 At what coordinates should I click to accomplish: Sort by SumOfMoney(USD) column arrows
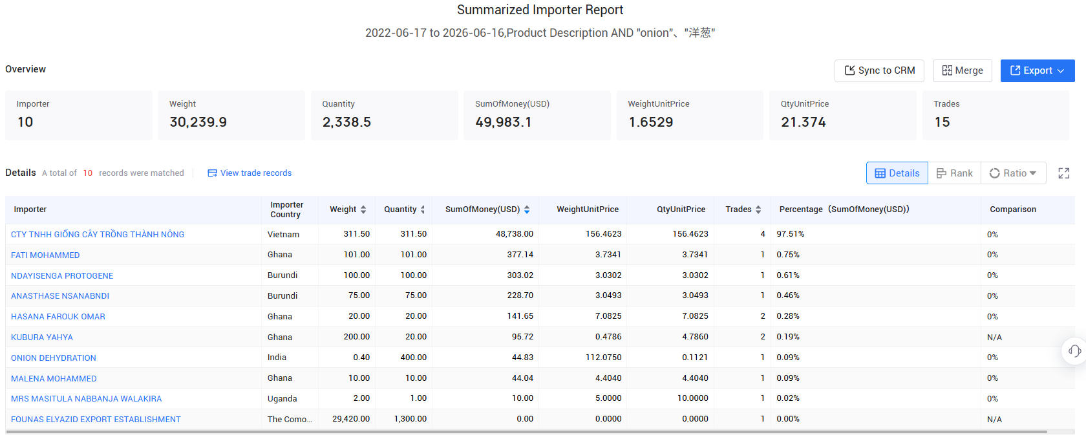527,209
